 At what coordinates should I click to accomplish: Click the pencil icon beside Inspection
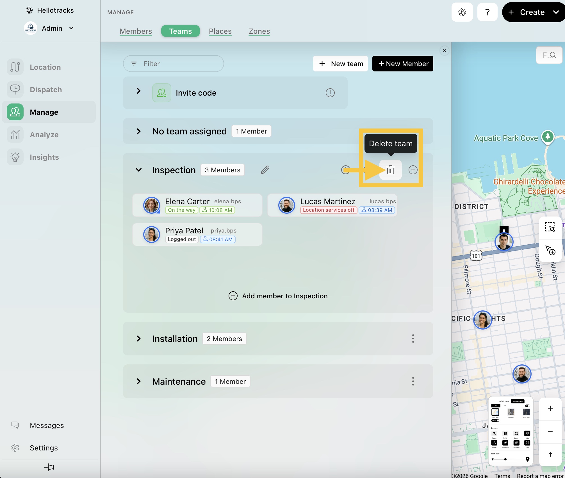[265, 170]
